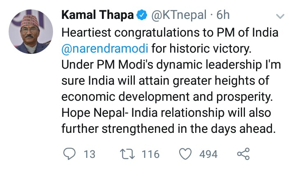This screenshot has width=293, height=169.
Task: Open Kamal Thapa's profile picture
Action: [31, 31]
